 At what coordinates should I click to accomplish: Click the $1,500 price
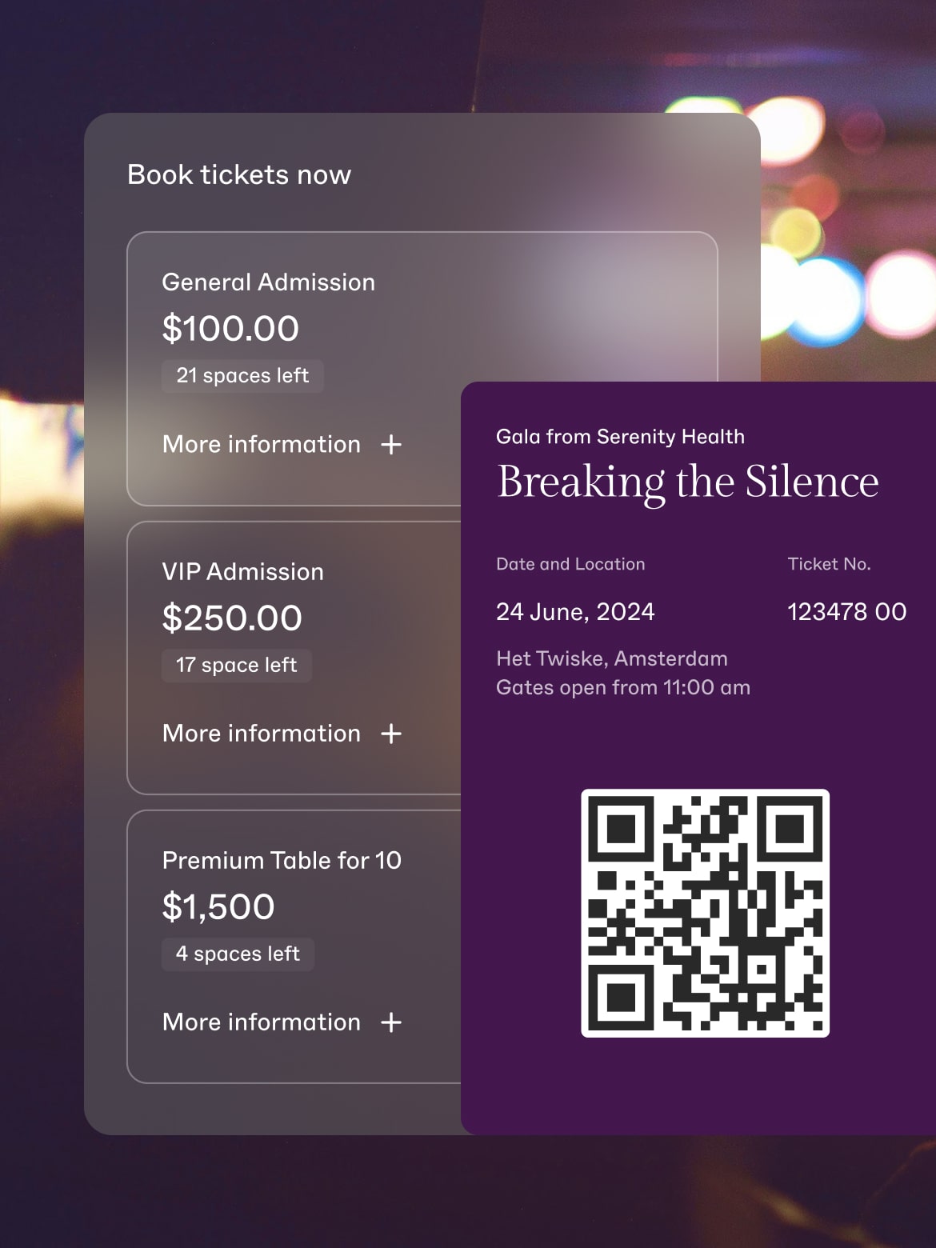[218, 907]
